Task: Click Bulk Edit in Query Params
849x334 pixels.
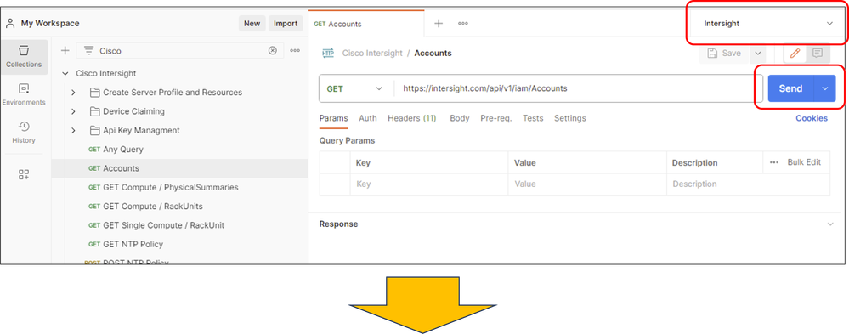Action: 804,161
